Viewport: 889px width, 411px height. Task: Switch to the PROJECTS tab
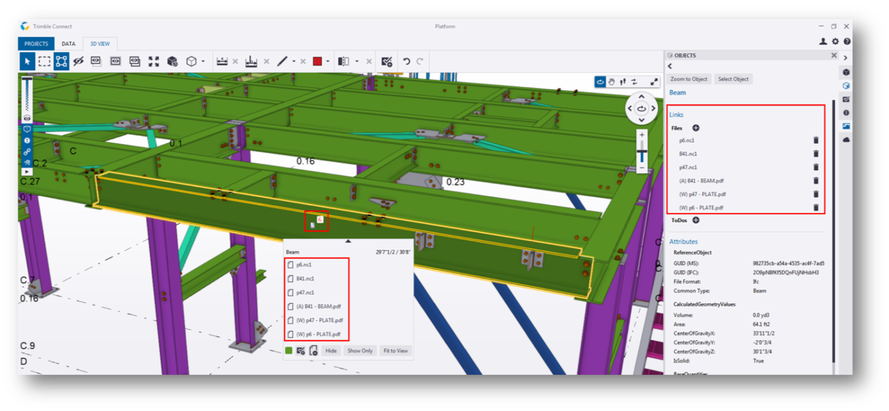(x=36, y=43)
